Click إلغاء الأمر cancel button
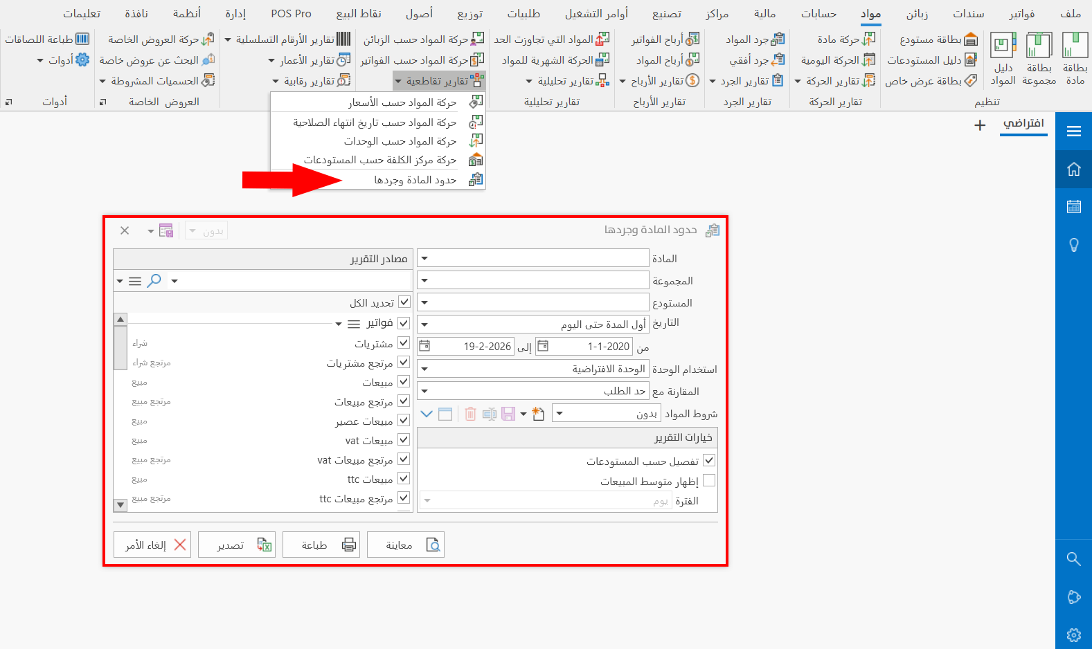The image size is (1092, 649). point(152,545)
